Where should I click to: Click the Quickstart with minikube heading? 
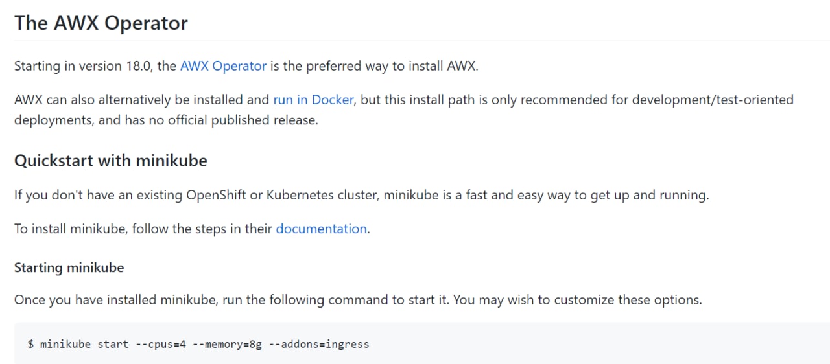click(111, 161)
